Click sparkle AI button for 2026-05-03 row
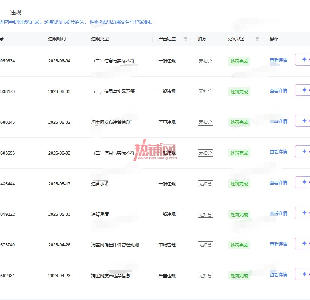310x300 pixels. click(302, 213)
